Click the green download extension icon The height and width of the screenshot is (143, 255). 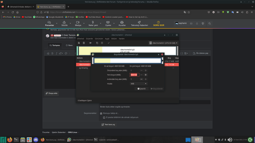[223, 12]
